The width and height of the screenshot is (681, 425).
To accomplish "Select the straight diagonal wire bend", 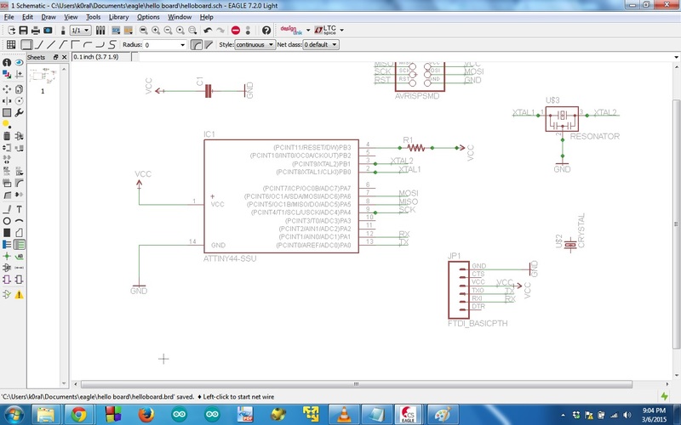I will (51, 45).
